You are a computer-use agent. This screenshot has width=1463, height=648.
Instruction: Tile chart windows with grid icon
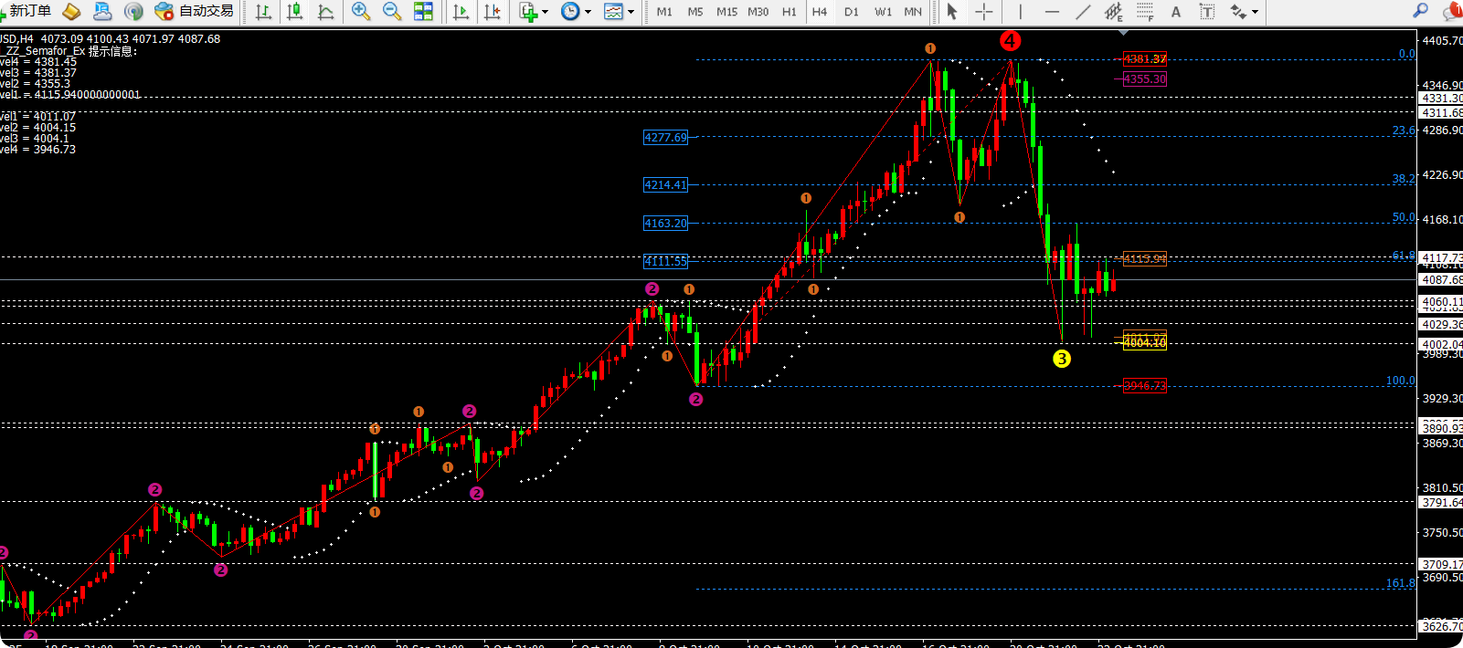pos(423,12)
